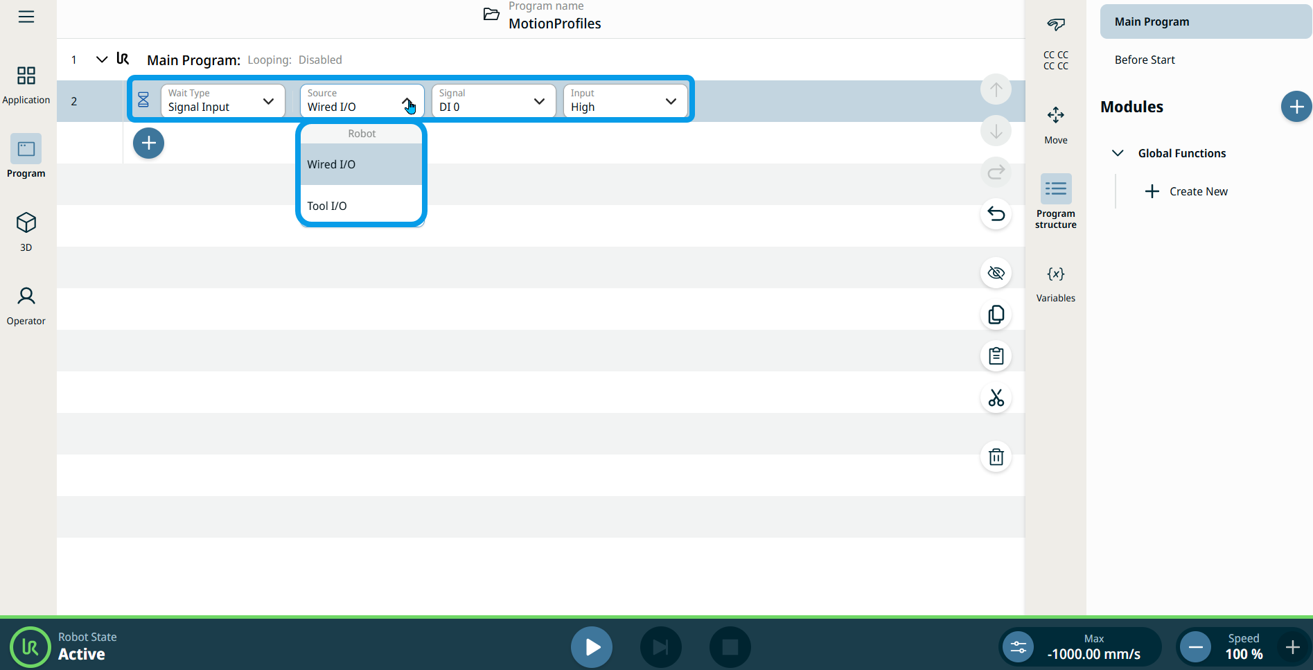Open the hamburger menu
Viewport: 1313px width, 670px height.
click(26, 17)
